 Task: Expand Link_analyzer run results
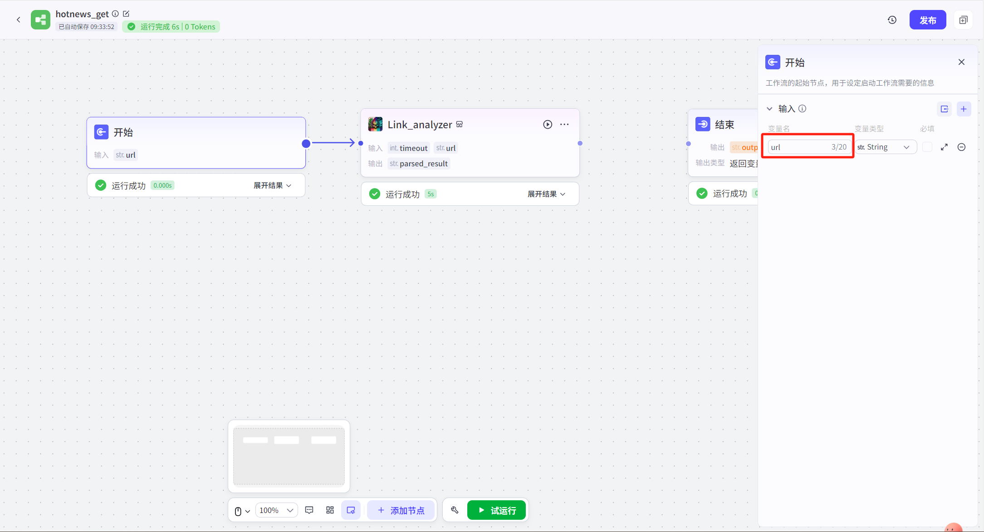click(x=546, y=194)
